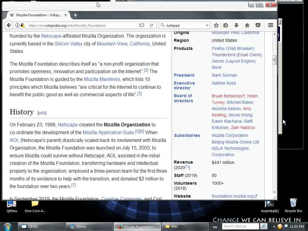
Task: Open Mozilla Corporation link
Action: click(230, 135)
